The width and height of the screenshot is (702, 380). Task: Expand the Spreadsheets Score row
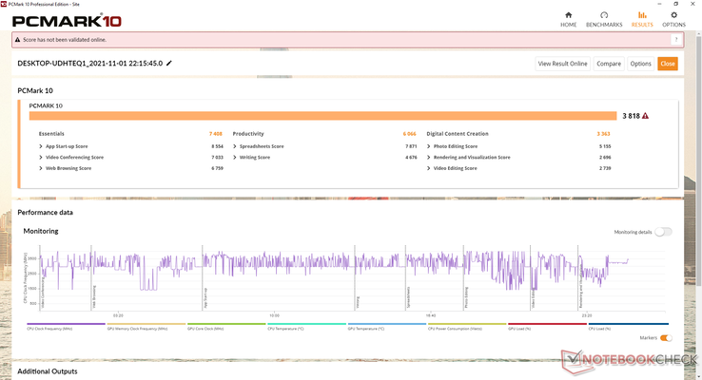tap(234, 146)
